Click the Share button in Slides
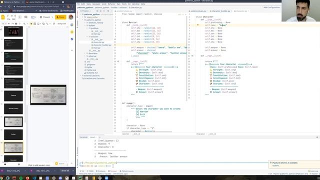 tap(60, 17)
